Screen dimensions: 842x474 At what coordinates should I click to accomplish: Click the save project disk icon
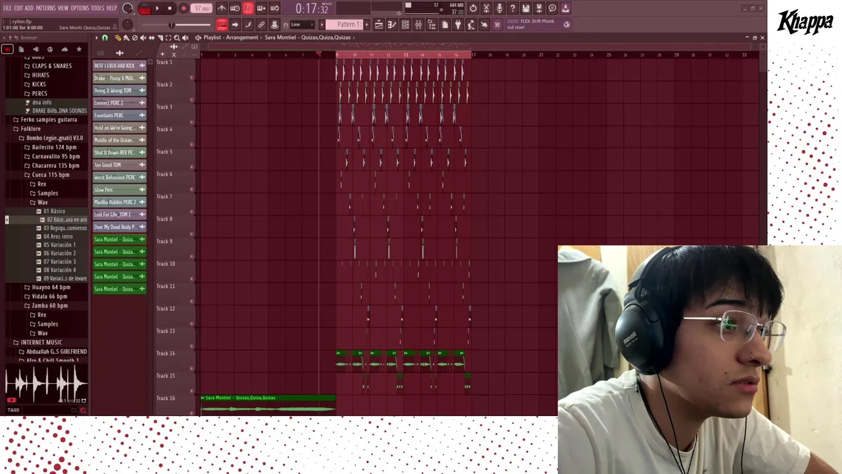(x=526, y=8)
